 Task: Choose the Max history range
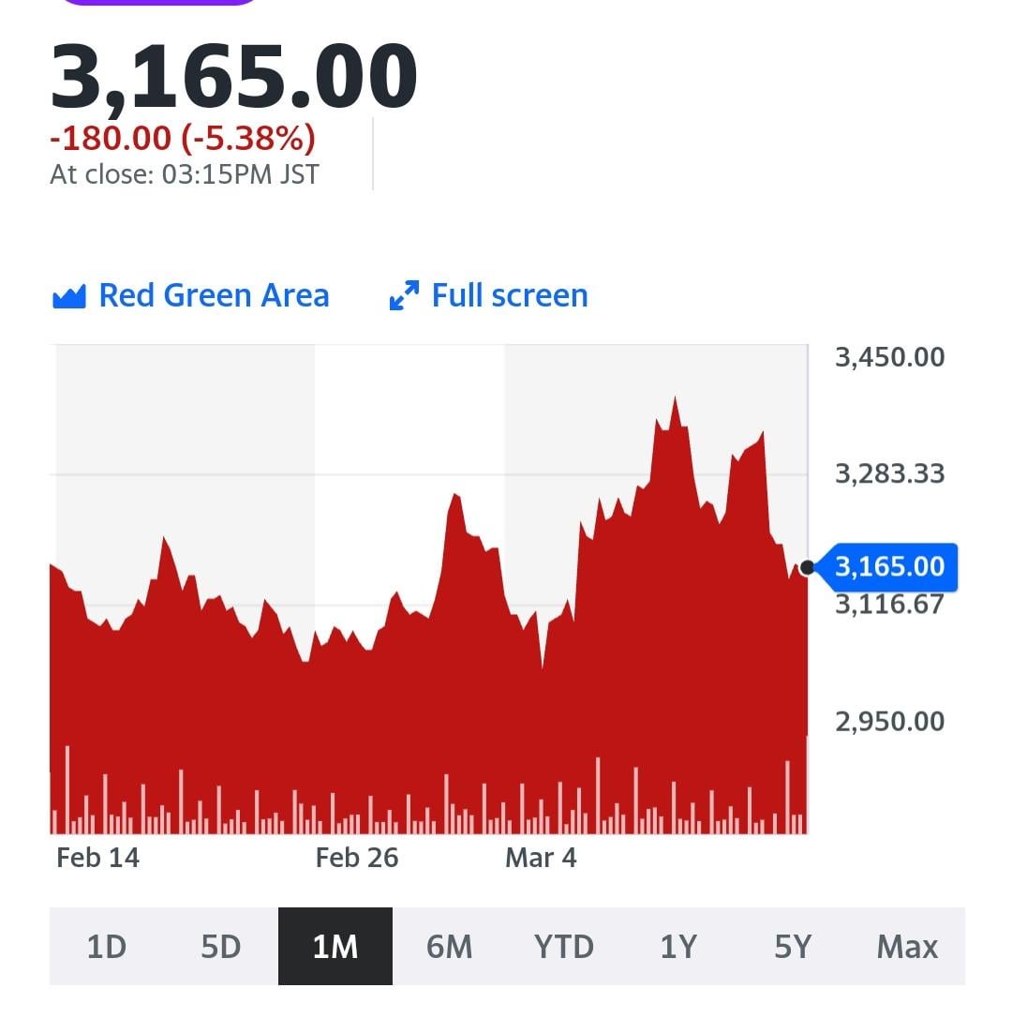click(906, 947)
